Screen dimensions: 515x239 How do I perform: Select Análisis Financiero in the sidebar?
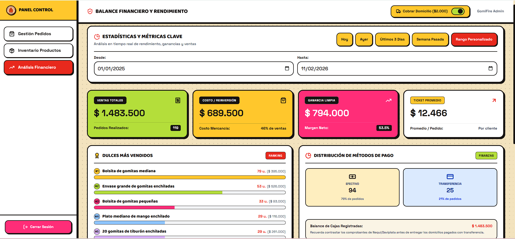[38, 67]
